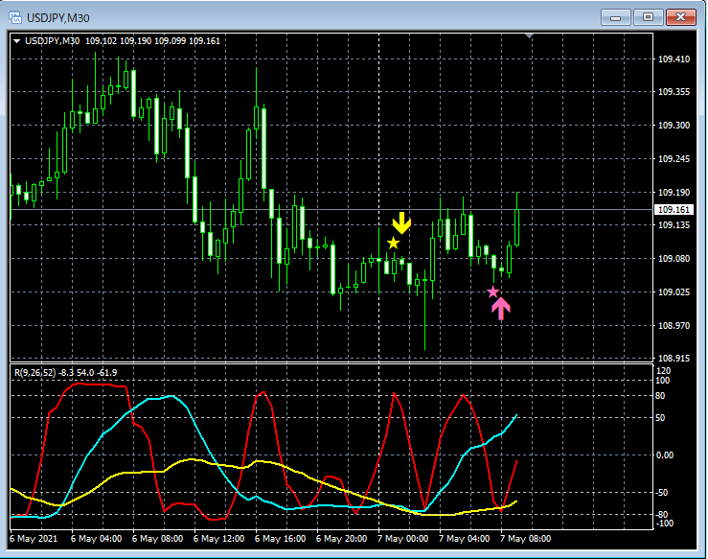Click the pink star marker

[x=492, y=291]
